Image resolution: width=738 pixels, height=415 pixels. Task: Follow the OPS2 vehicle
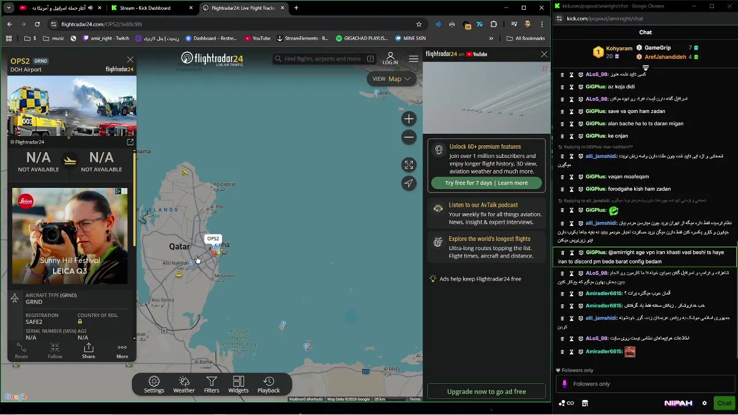(55, 350)
